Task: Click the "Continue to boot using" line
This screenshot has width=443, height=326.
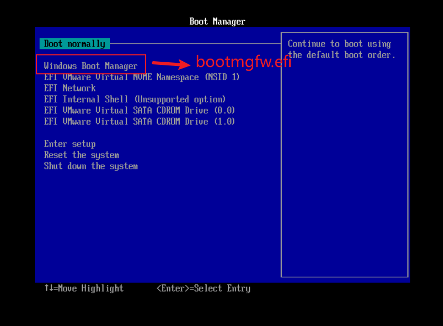Action: point(339,44)
